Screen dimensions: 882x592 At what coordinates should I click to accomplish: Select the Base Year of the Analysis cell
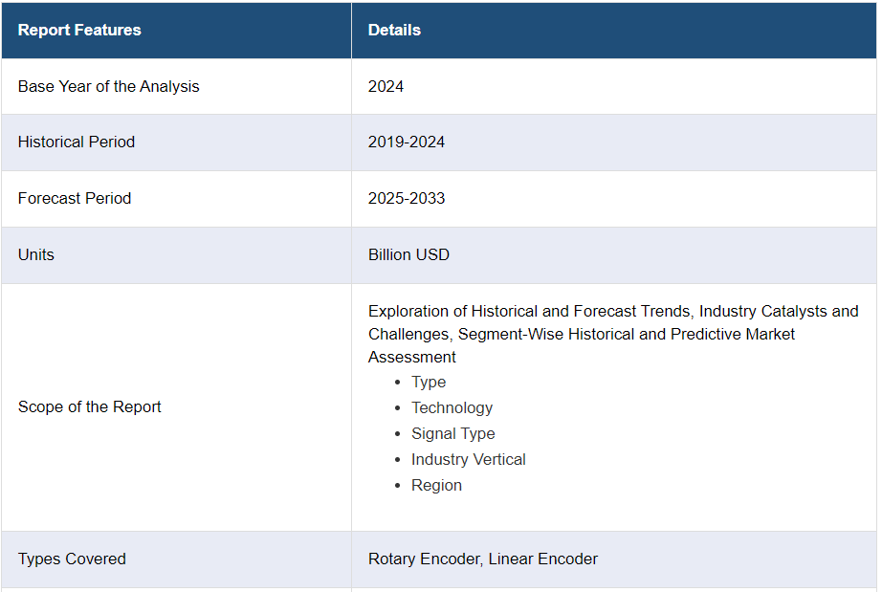click(x=108, y=86)
